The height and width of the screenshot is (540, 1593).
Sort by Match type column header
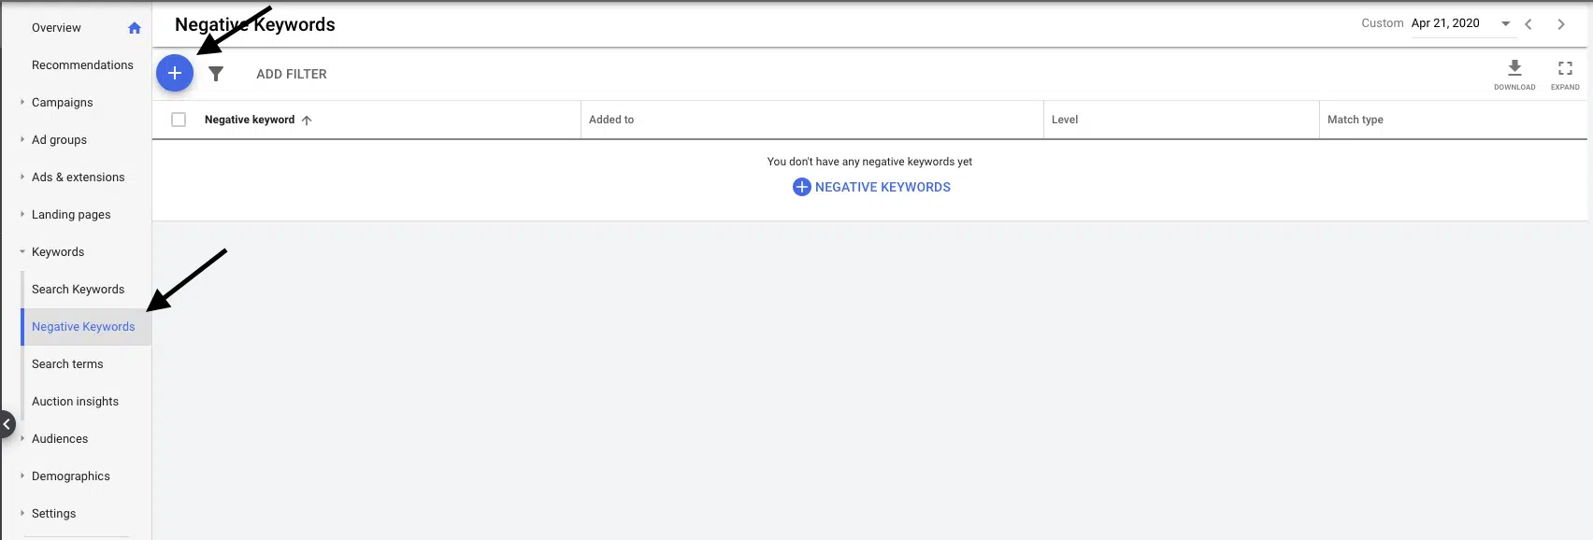(x=1356, y=120)
